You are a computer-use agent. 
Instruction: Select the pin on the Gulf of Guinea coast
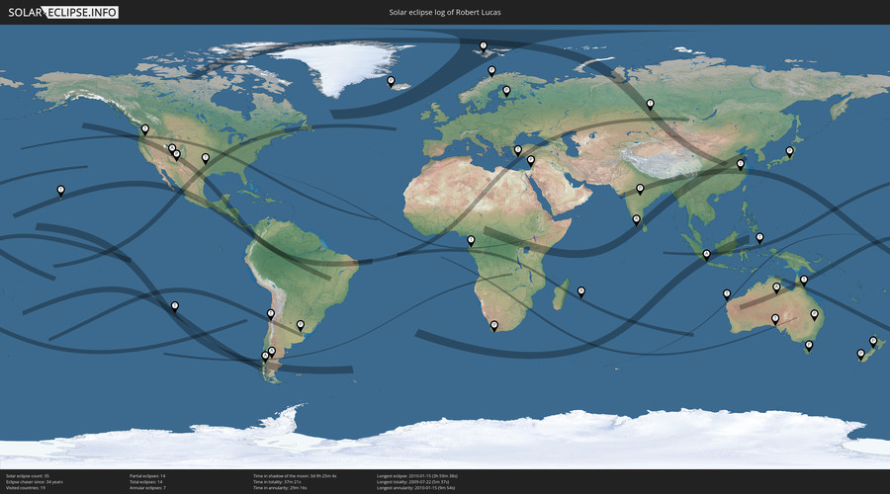(471, 239)
